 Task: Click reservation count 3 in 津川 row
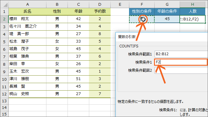(x=100, y=79)
